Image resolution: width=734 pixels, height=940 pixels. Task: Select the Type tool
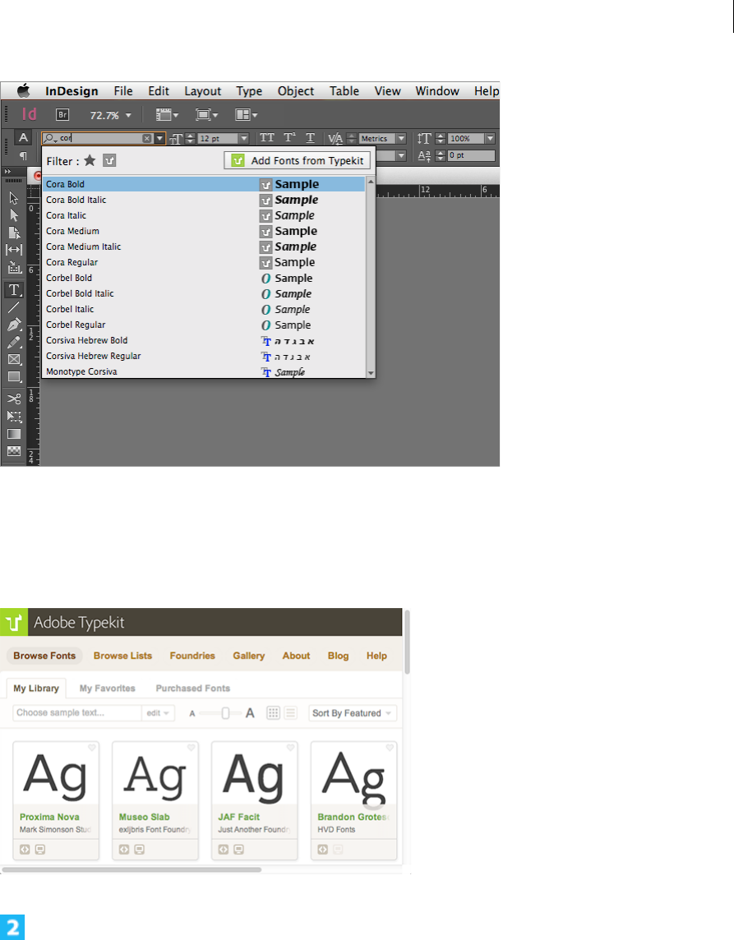[14, 290]
